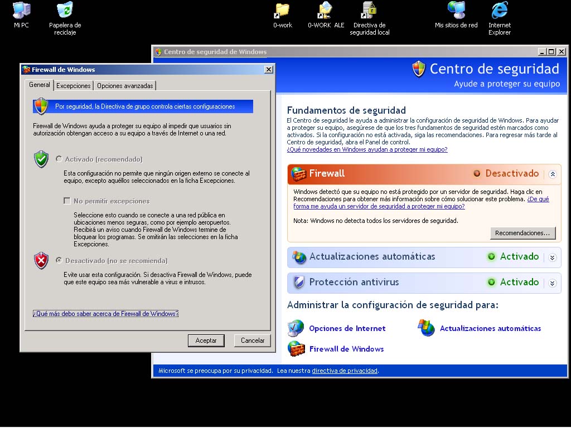Click the Centro de seguridad shield logo
The width and height of the screenshot is (571, 428).
click(419, 69)
